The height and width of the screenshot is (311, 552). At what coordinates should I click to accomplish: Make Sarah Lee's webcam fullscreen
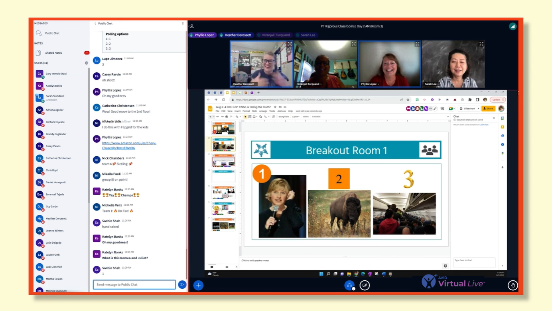(x=481, y=44)
